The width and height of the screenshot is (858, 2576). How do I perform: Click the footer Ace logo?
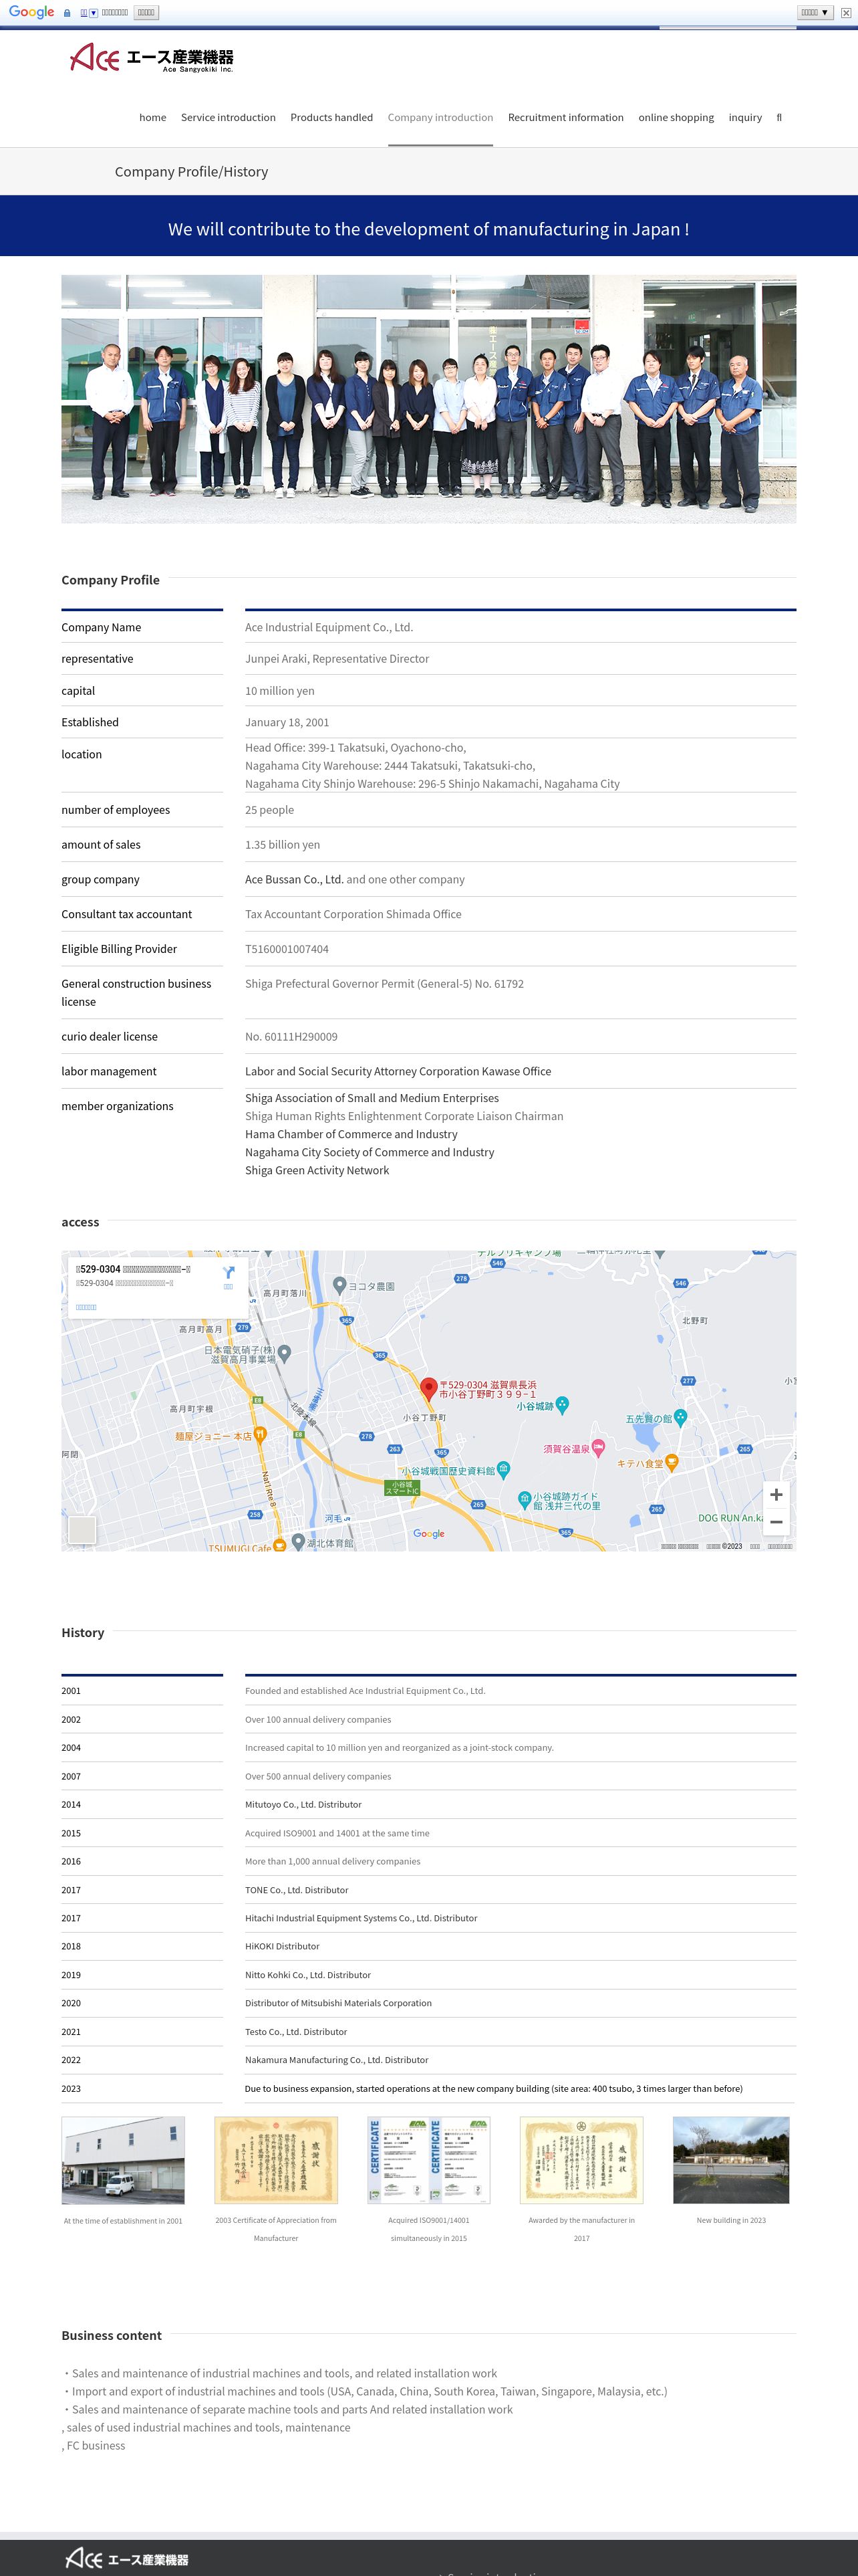126,2559
